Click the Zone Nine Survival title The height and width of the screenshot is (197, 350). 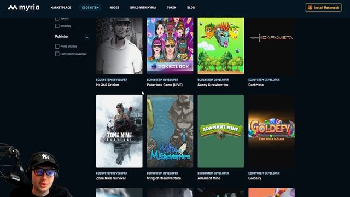click(111, 178)
